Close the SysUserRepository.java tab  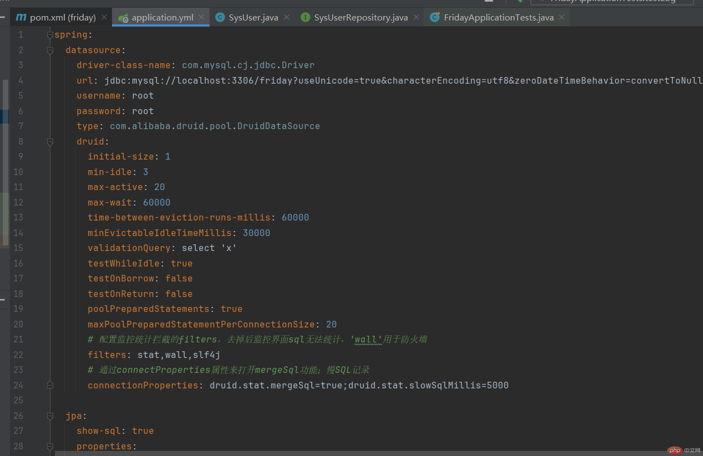pyautogui.click(x=416, y=18)
